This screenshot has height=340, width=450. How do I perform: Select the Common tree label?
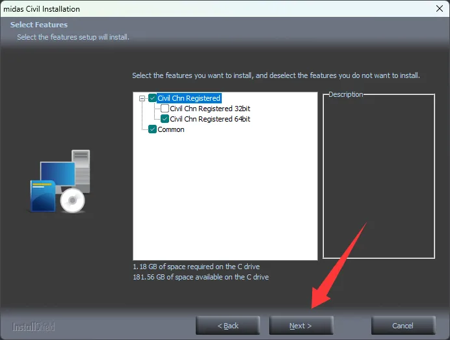pyautogui.click(x=171, y=129)
